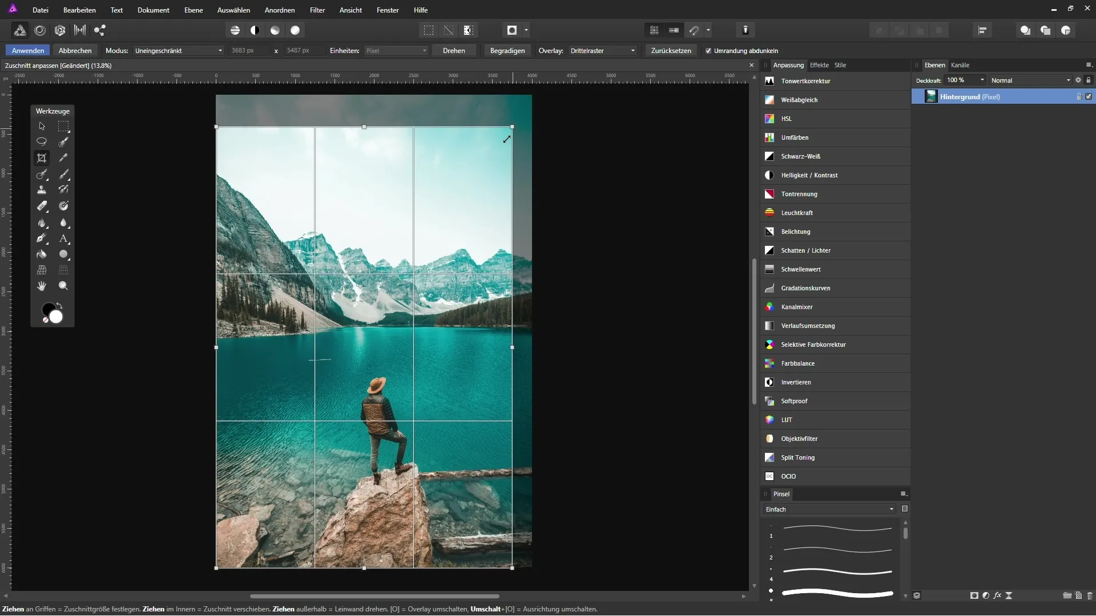Select the selection brush tool
This screenshot has width=1096, height=616.
click(x=63, y=141)
